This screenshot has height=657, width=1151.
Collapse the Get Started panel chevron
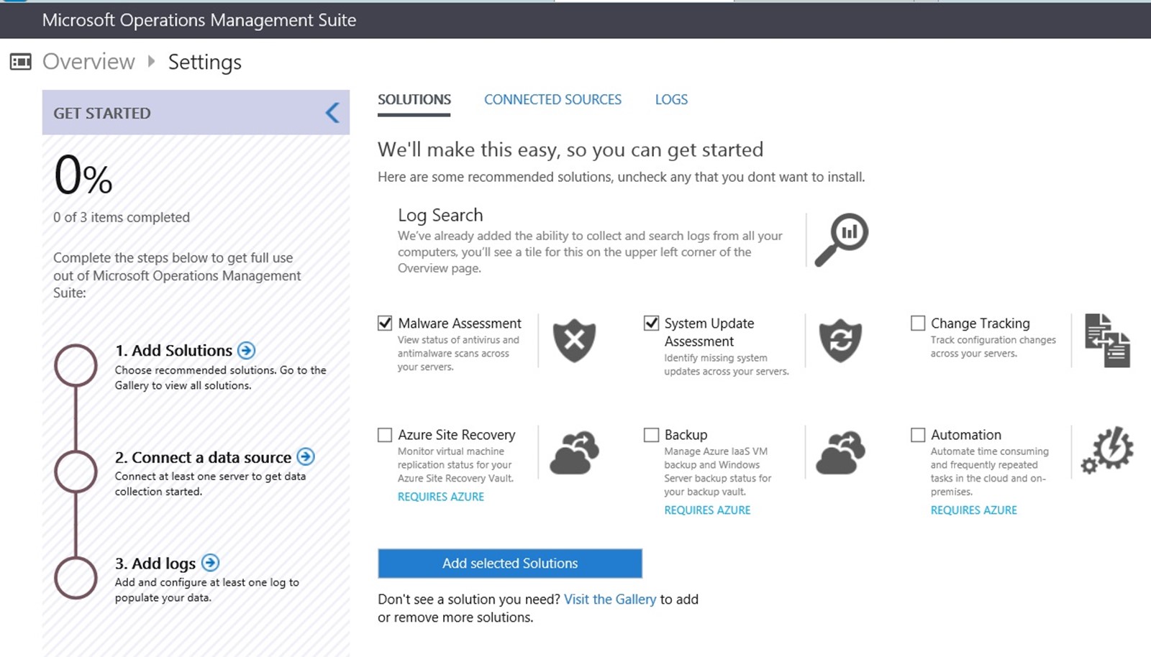(332, 113)
